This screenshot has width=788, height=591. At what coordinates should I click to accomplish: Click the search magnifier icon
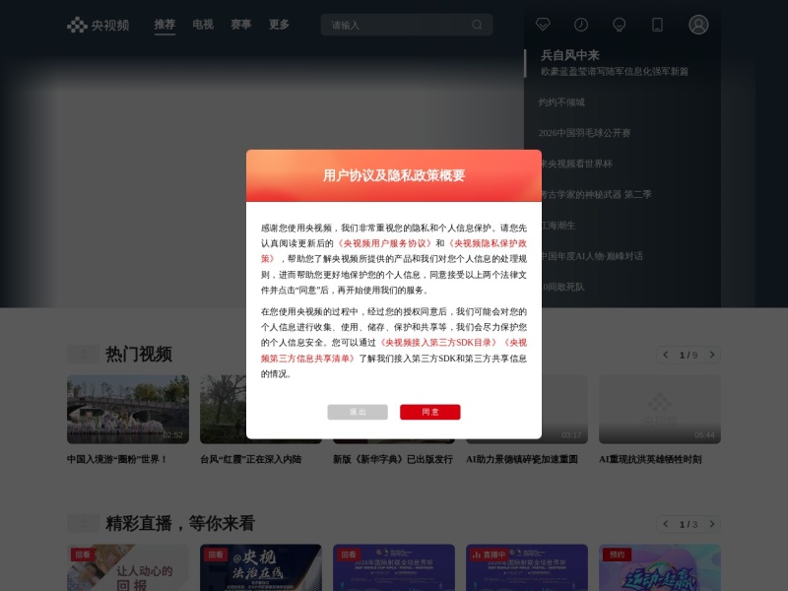(477, 25)
